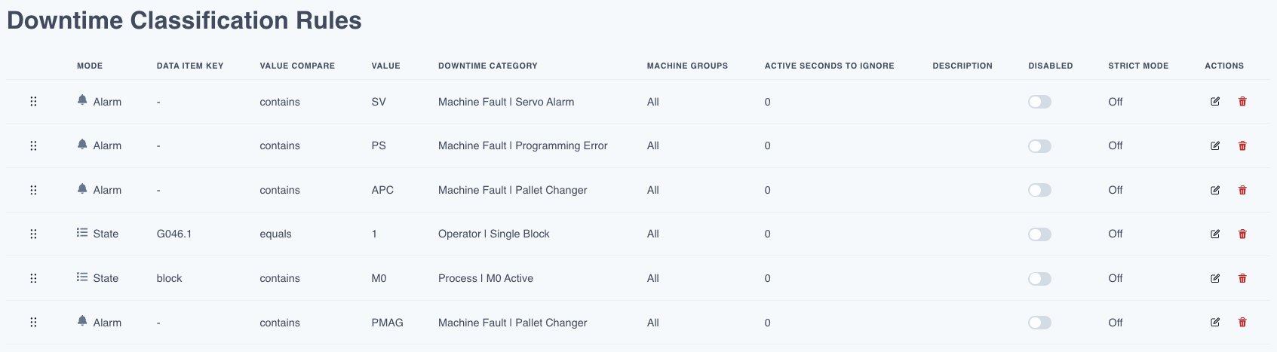Click the "ACTIVE SECONDS TO IGNORE" column header
The width and height of the screenshot is (1277, 352).
tap(830, 66)
